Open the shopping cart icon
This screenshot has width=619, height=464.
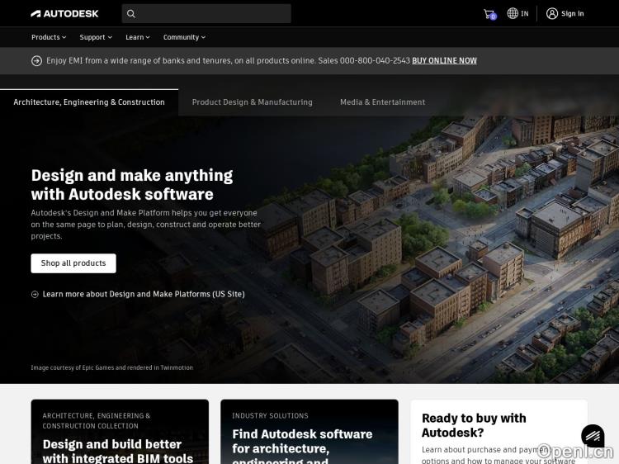click(x=489, y=13)
